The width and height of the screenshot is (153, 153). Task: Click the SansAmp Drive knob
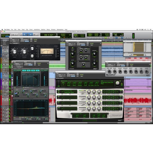pos(131,71)
